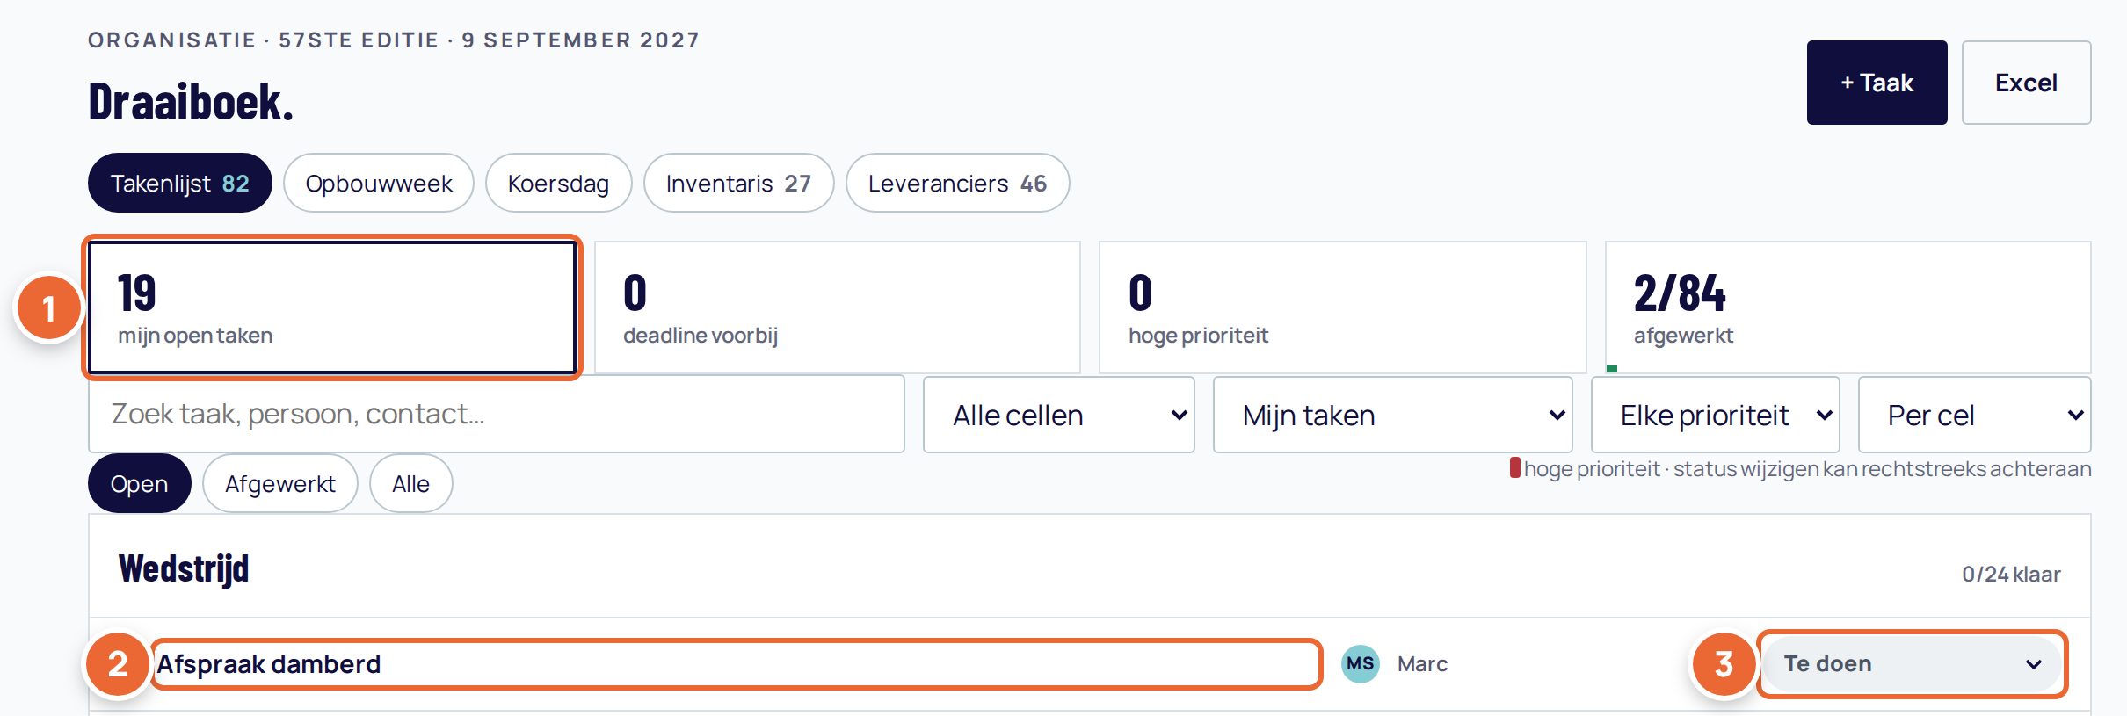
Task: Focus the Zoek taak search field
Action: [x=497, y=414]
